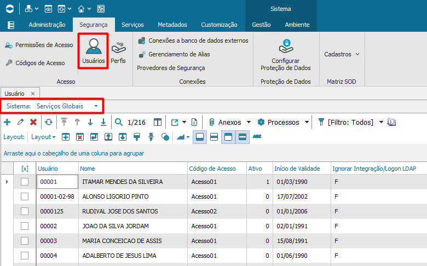Go to last record arrow
The height and width of the screenshot is (266, 427).
(x=103, y=122)
